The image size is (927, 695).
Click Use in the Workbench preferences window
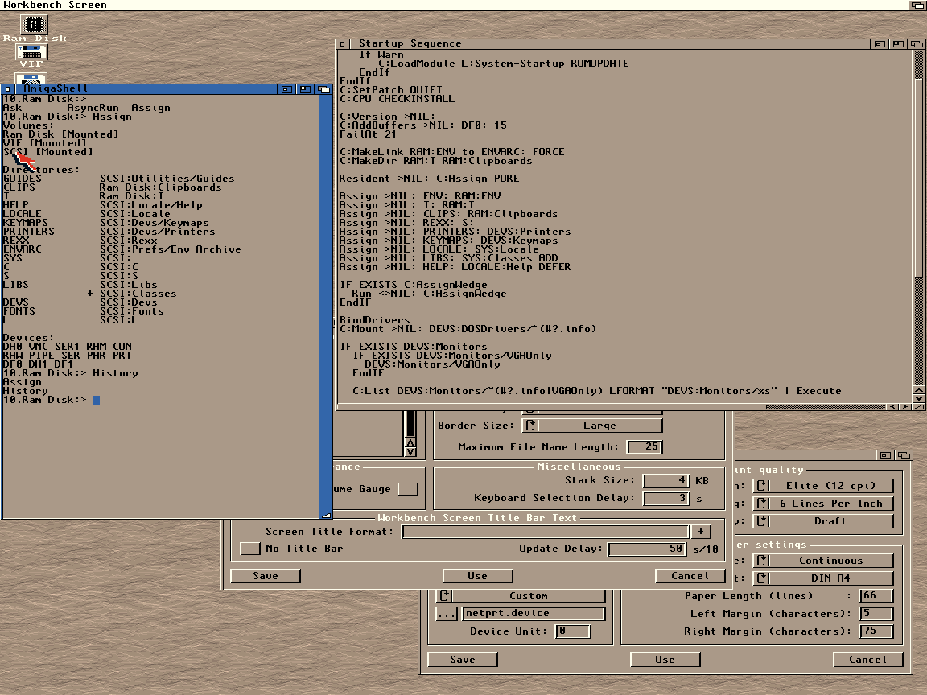coord(477,576)
